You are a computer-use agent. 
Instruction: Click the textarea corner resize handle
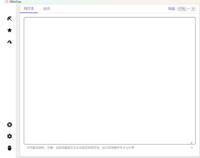click(x=191, y=143)
